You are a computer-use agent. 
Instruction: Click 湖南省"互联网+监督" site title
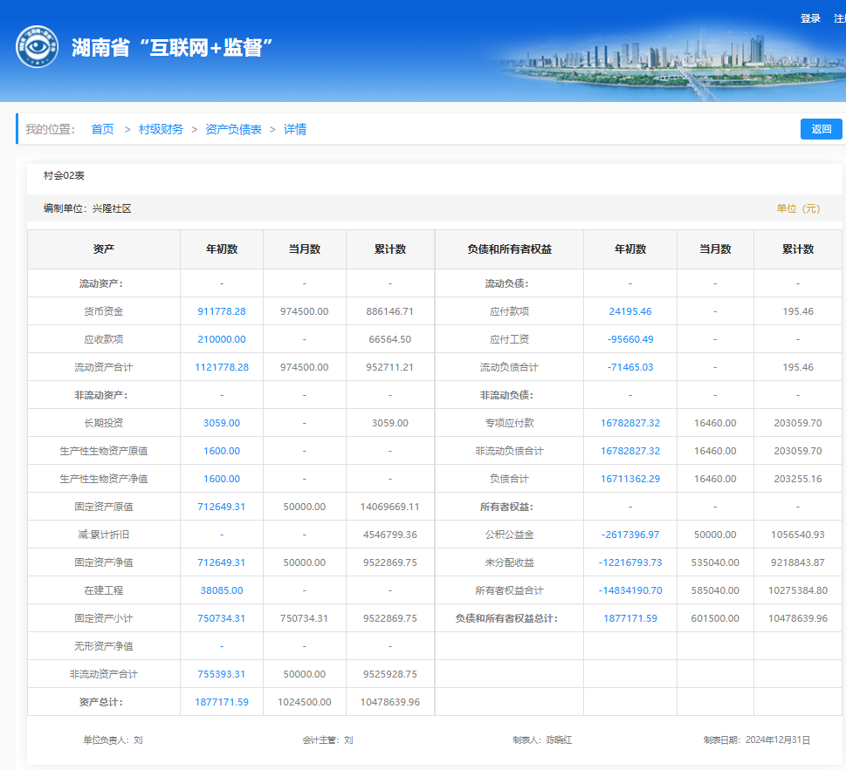click(173, 47)
